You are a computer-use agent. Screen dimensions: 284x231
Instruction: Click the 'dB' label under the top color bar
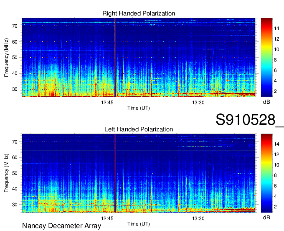coord(266,102)
